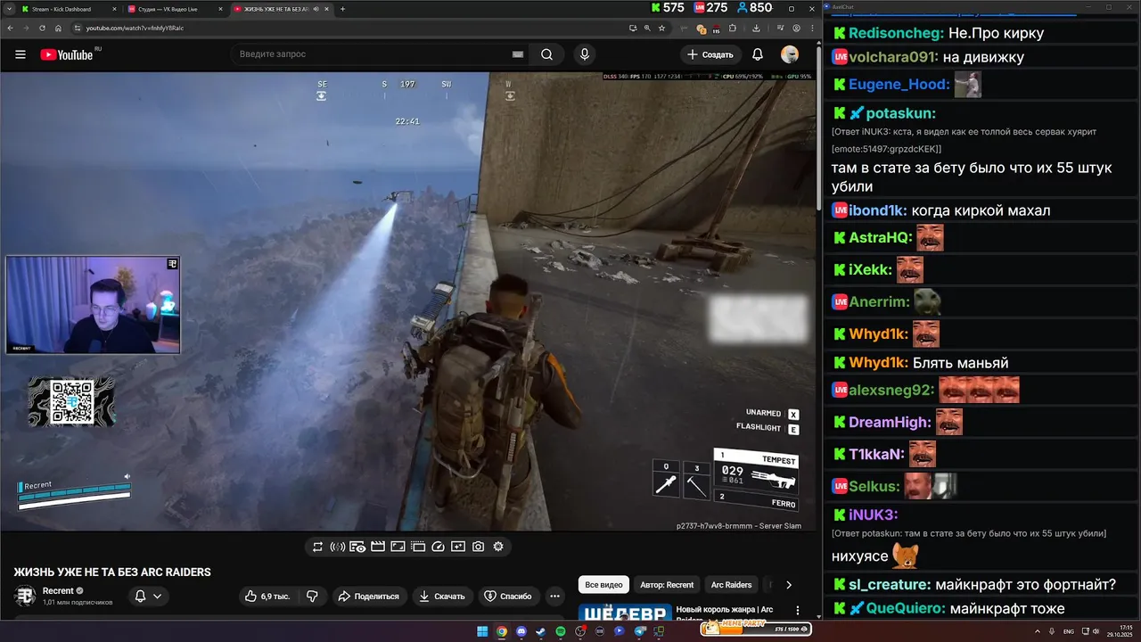Image resolution: width=1141 pixels, height=642 pixels.
Task: Click the Создать create button
Action: (x=710, y=54)
